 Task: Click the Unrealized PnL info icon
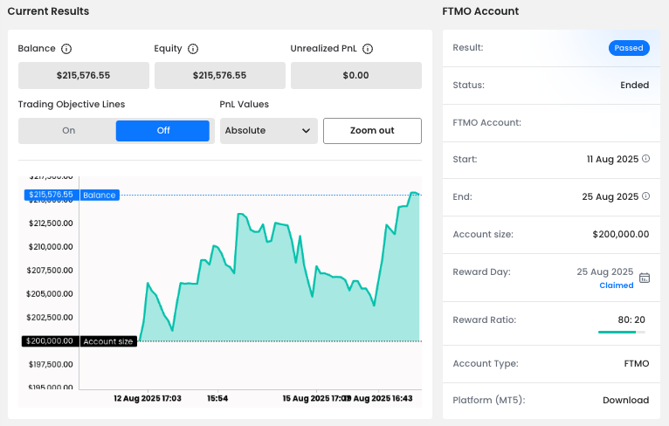[369, 49]
